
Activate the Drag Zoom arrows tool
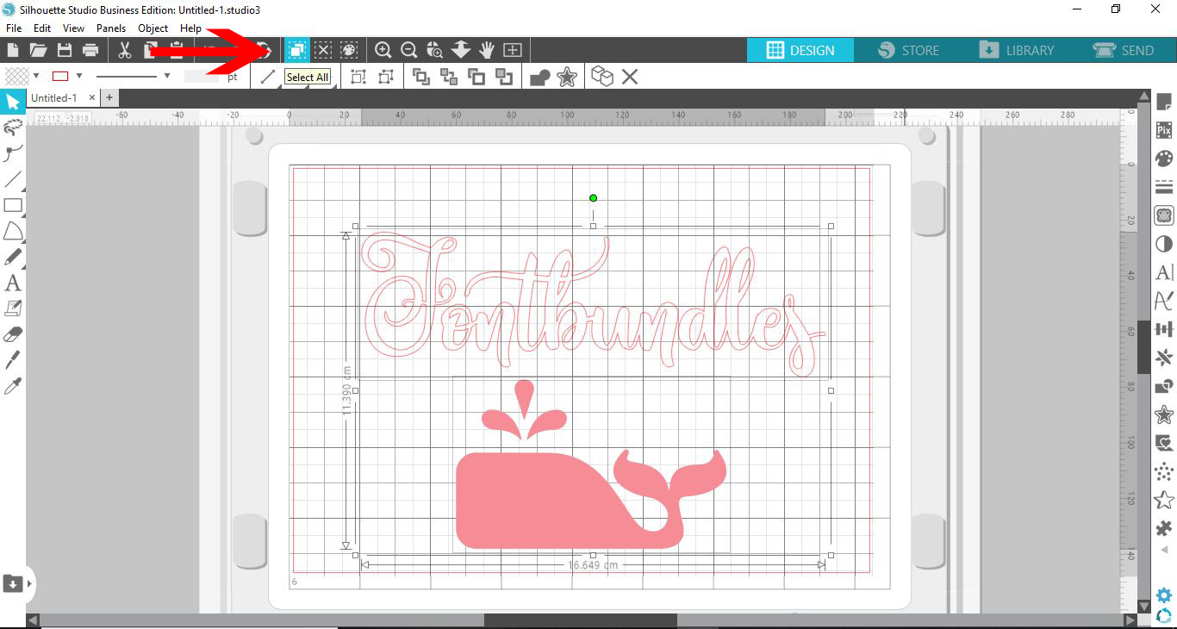pyautogui.click(x=460, y=50)
